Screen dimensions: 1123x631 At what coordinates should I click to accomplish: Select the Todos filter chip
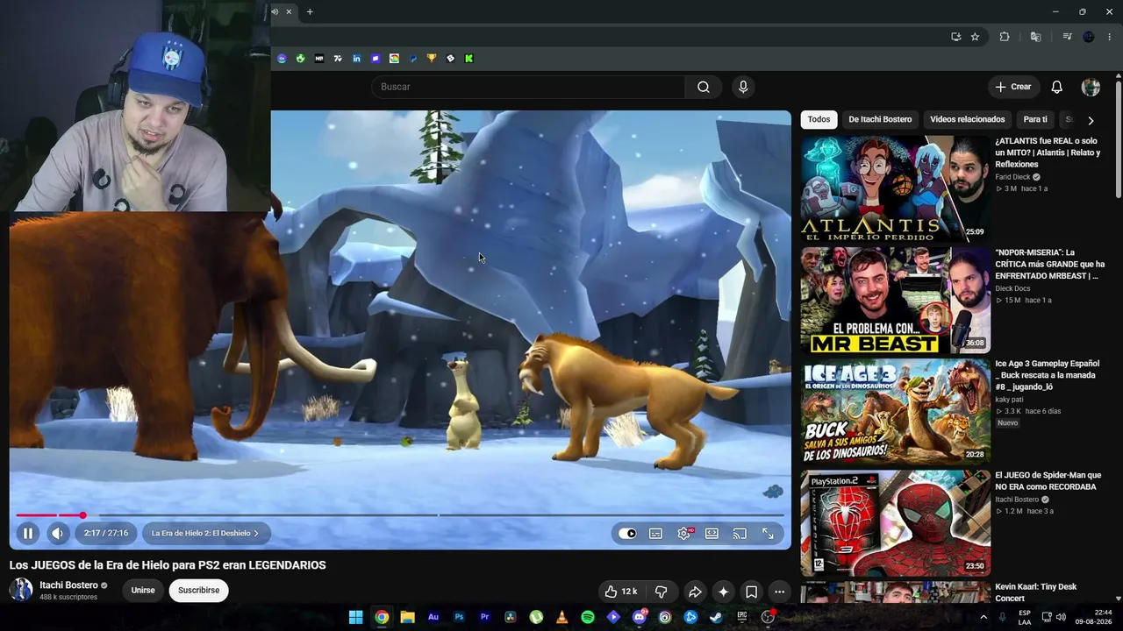coord(819,119)
